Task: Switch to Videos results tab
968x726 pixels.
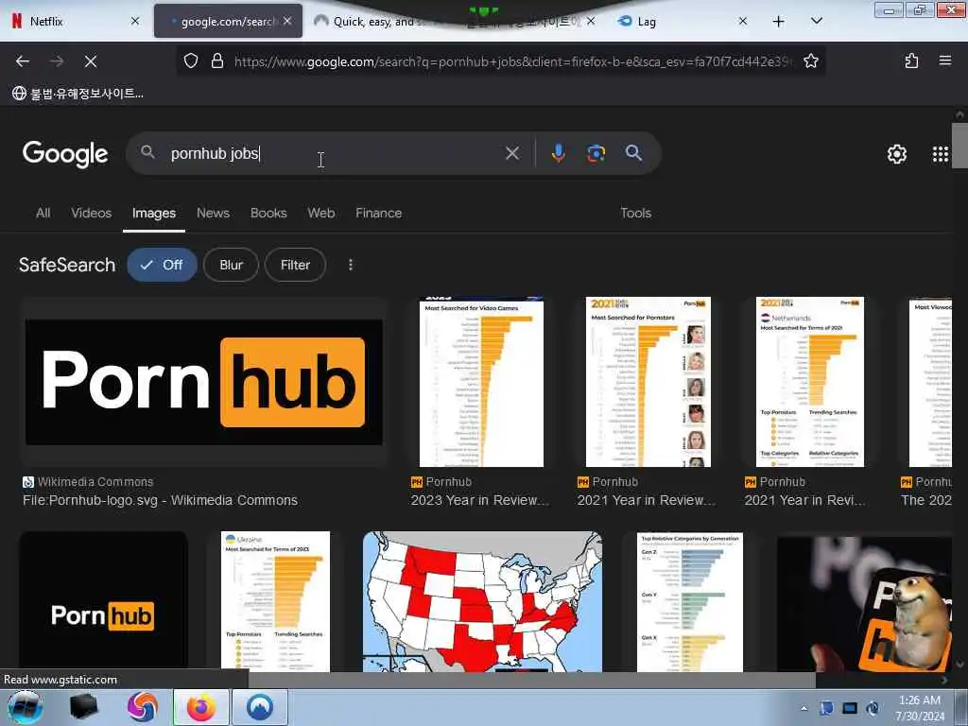Action: [92, 213]
